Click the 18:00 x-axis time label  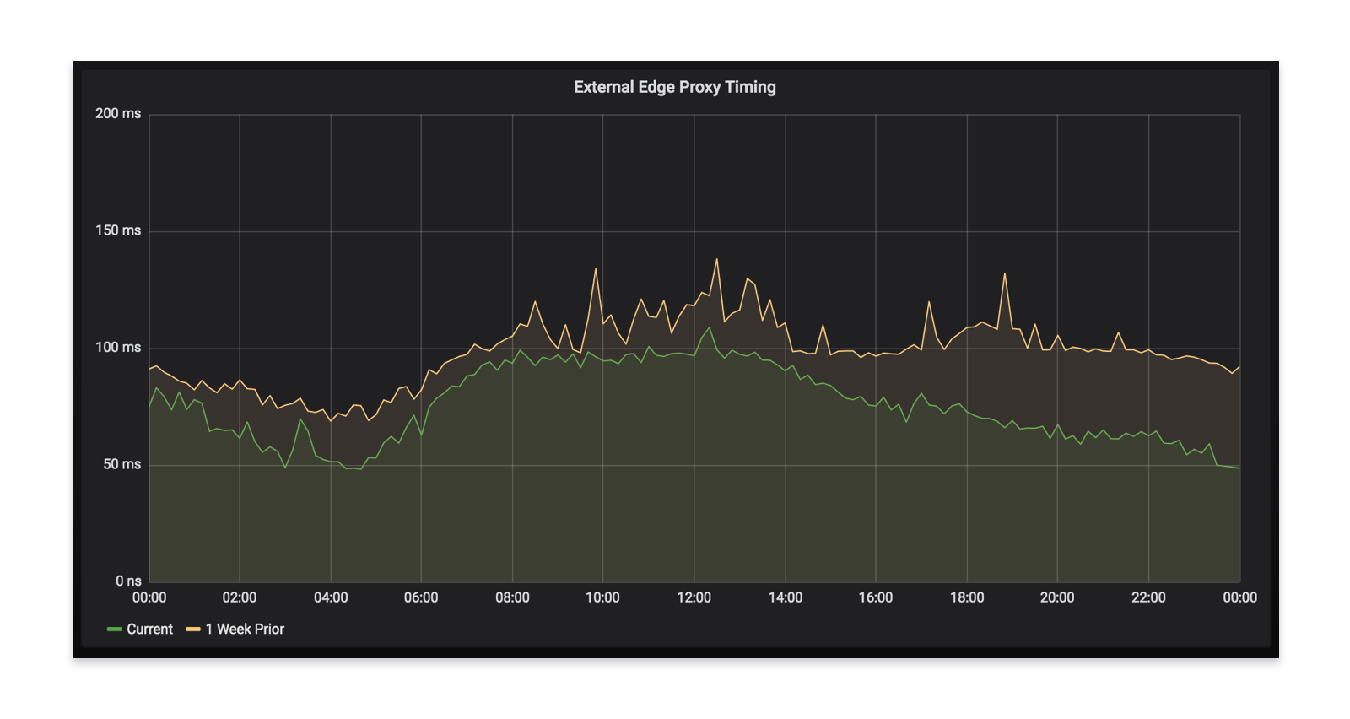pos(967,597)
